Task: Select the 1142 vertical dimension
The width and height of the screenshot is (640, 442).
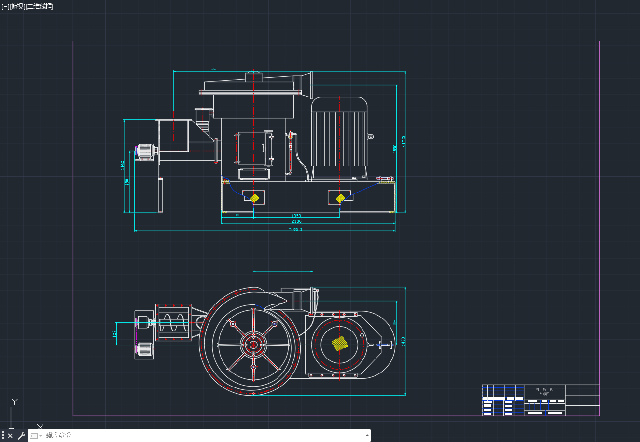Action: pos(123,166)
